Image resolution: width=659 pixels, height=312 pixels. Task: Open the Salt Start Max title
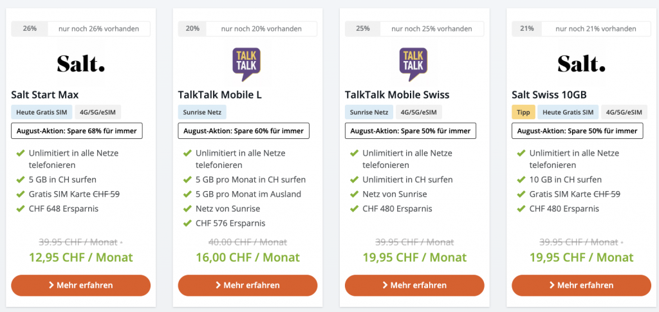(x=45, y=95)
